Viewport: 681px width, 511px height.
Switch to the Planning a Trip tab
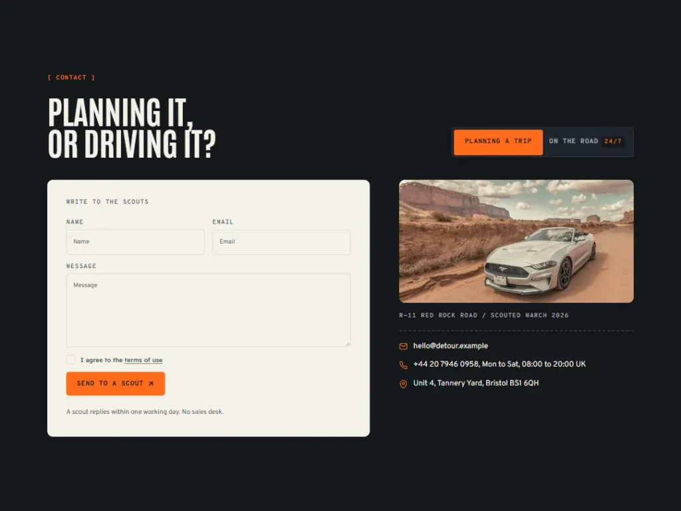click(x=498, y=142)
